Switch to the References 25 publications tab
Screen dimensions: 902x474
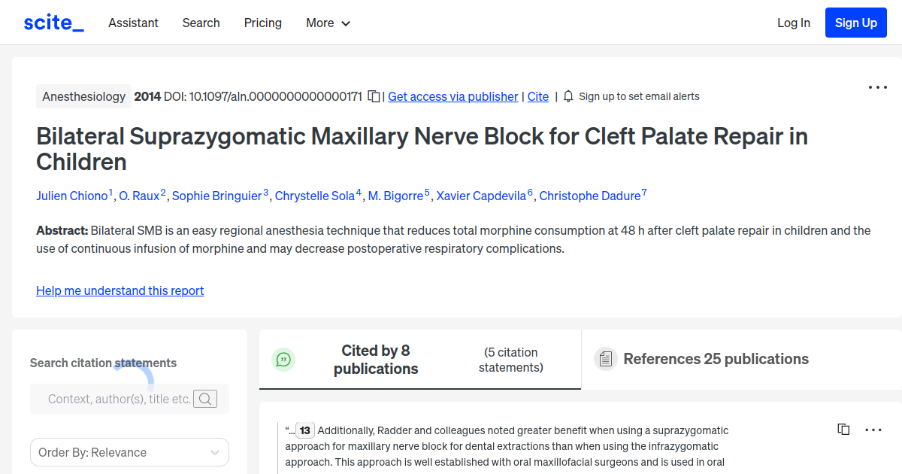(x=715, y=359)
